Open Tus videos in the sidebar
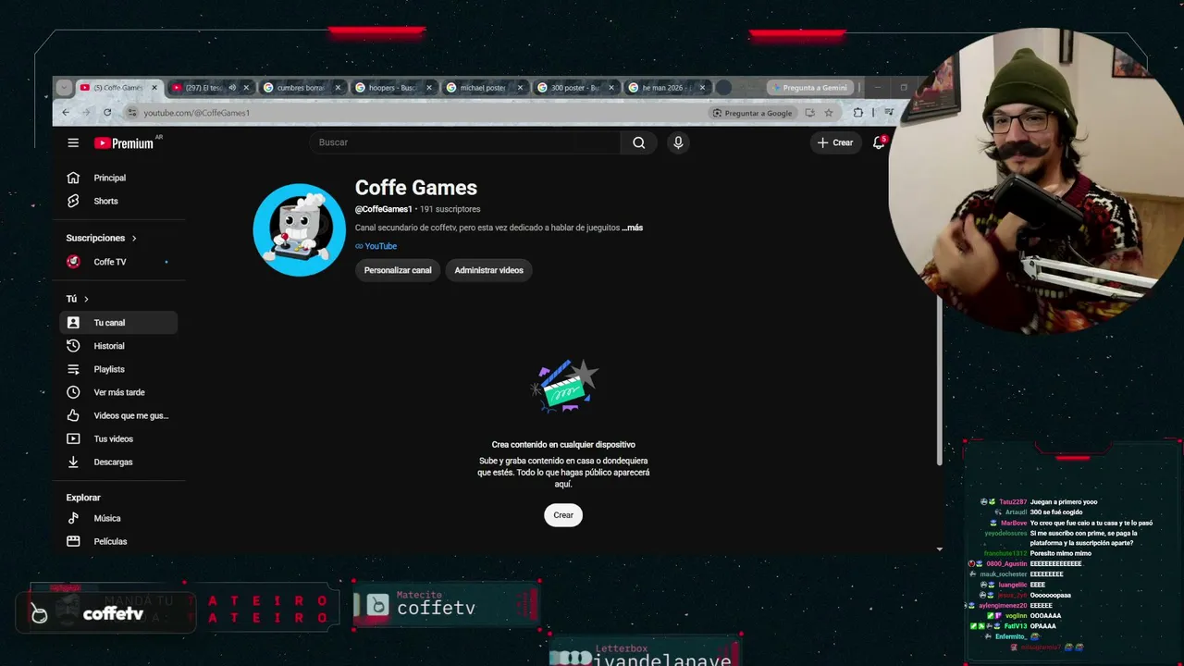The width and height of the screenshot is (1184, 666). click(x=118, y=438)
